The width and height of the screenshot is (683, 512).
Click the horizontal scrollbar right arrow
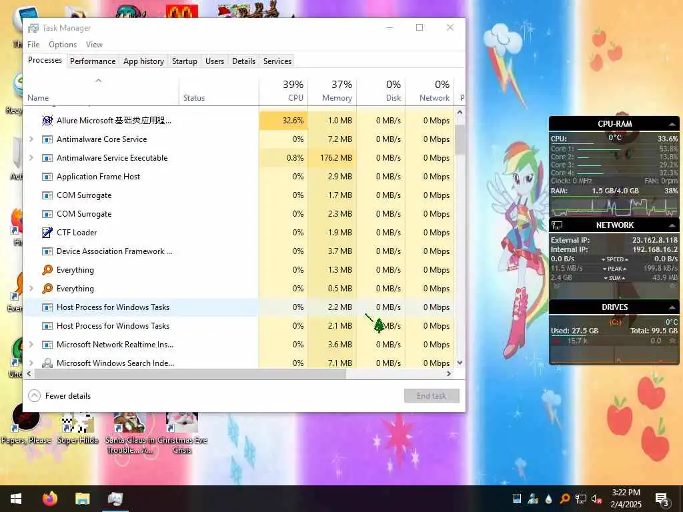click(449, 373)
